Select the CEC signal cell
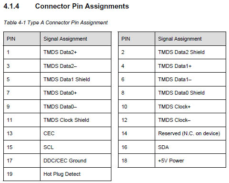The image size is (229, 183). pyautogui.click(x=76, y=133)
